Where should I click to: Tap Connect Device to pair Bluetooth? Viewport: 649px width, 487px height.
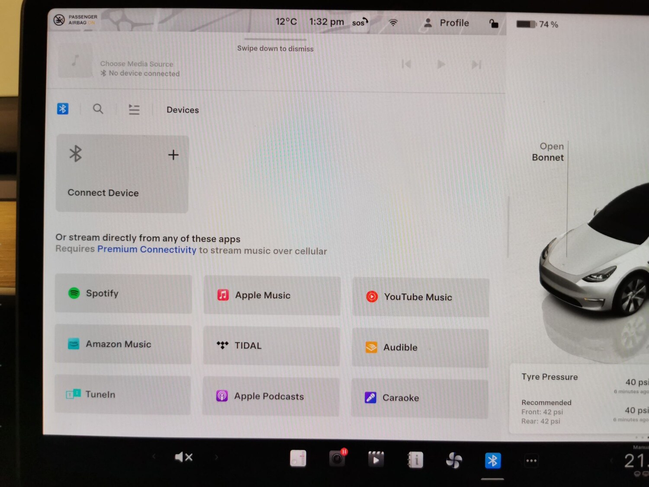pos(122,173)
